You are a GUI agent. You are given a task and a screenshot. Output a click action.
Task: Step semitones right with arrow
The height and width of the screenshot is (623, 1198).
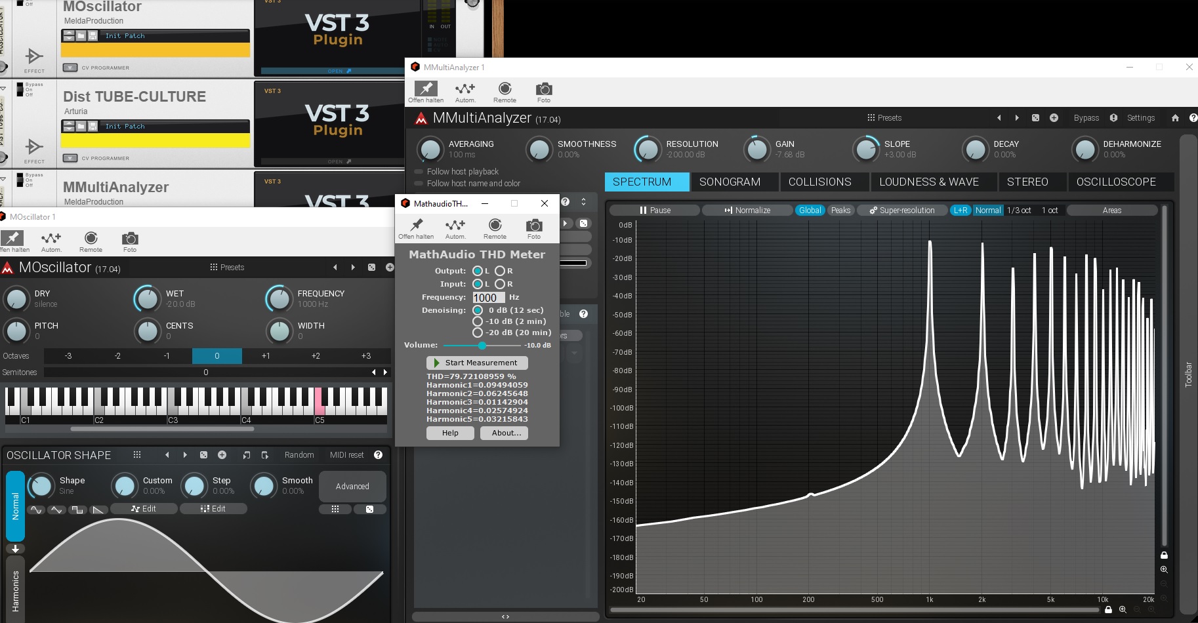[x=385, y=372]
